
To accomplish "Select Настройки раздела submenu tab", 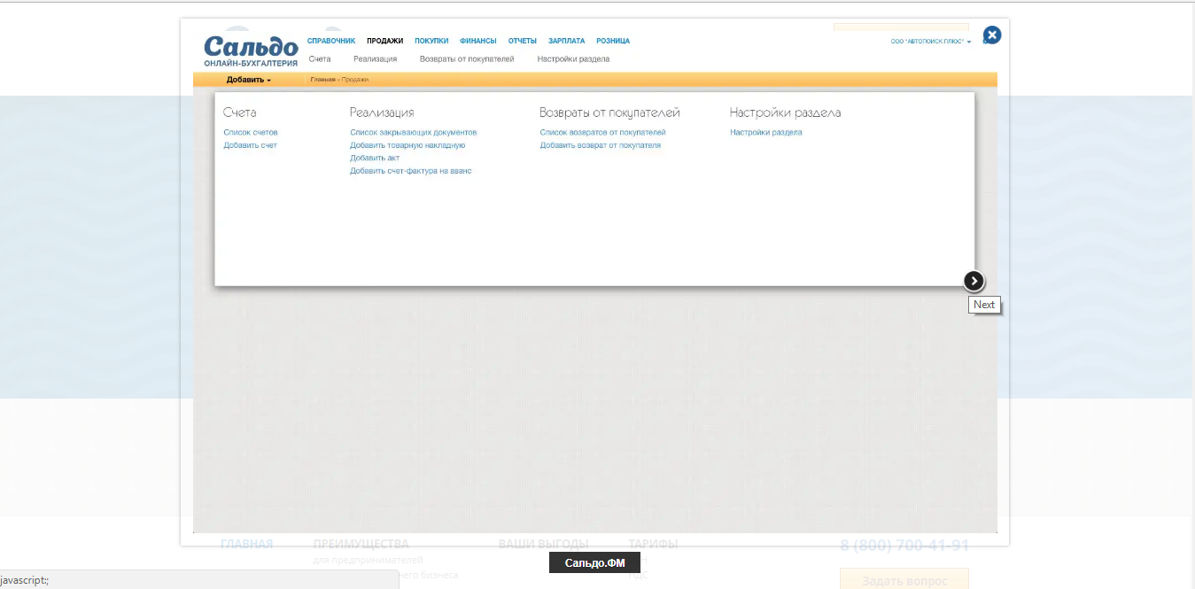I will point(573,59).
